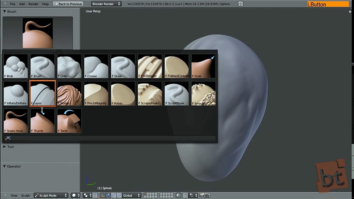Collapse the Operator panel
The height and width of the screenshot is (199, 354).
(x=5, y=166)
